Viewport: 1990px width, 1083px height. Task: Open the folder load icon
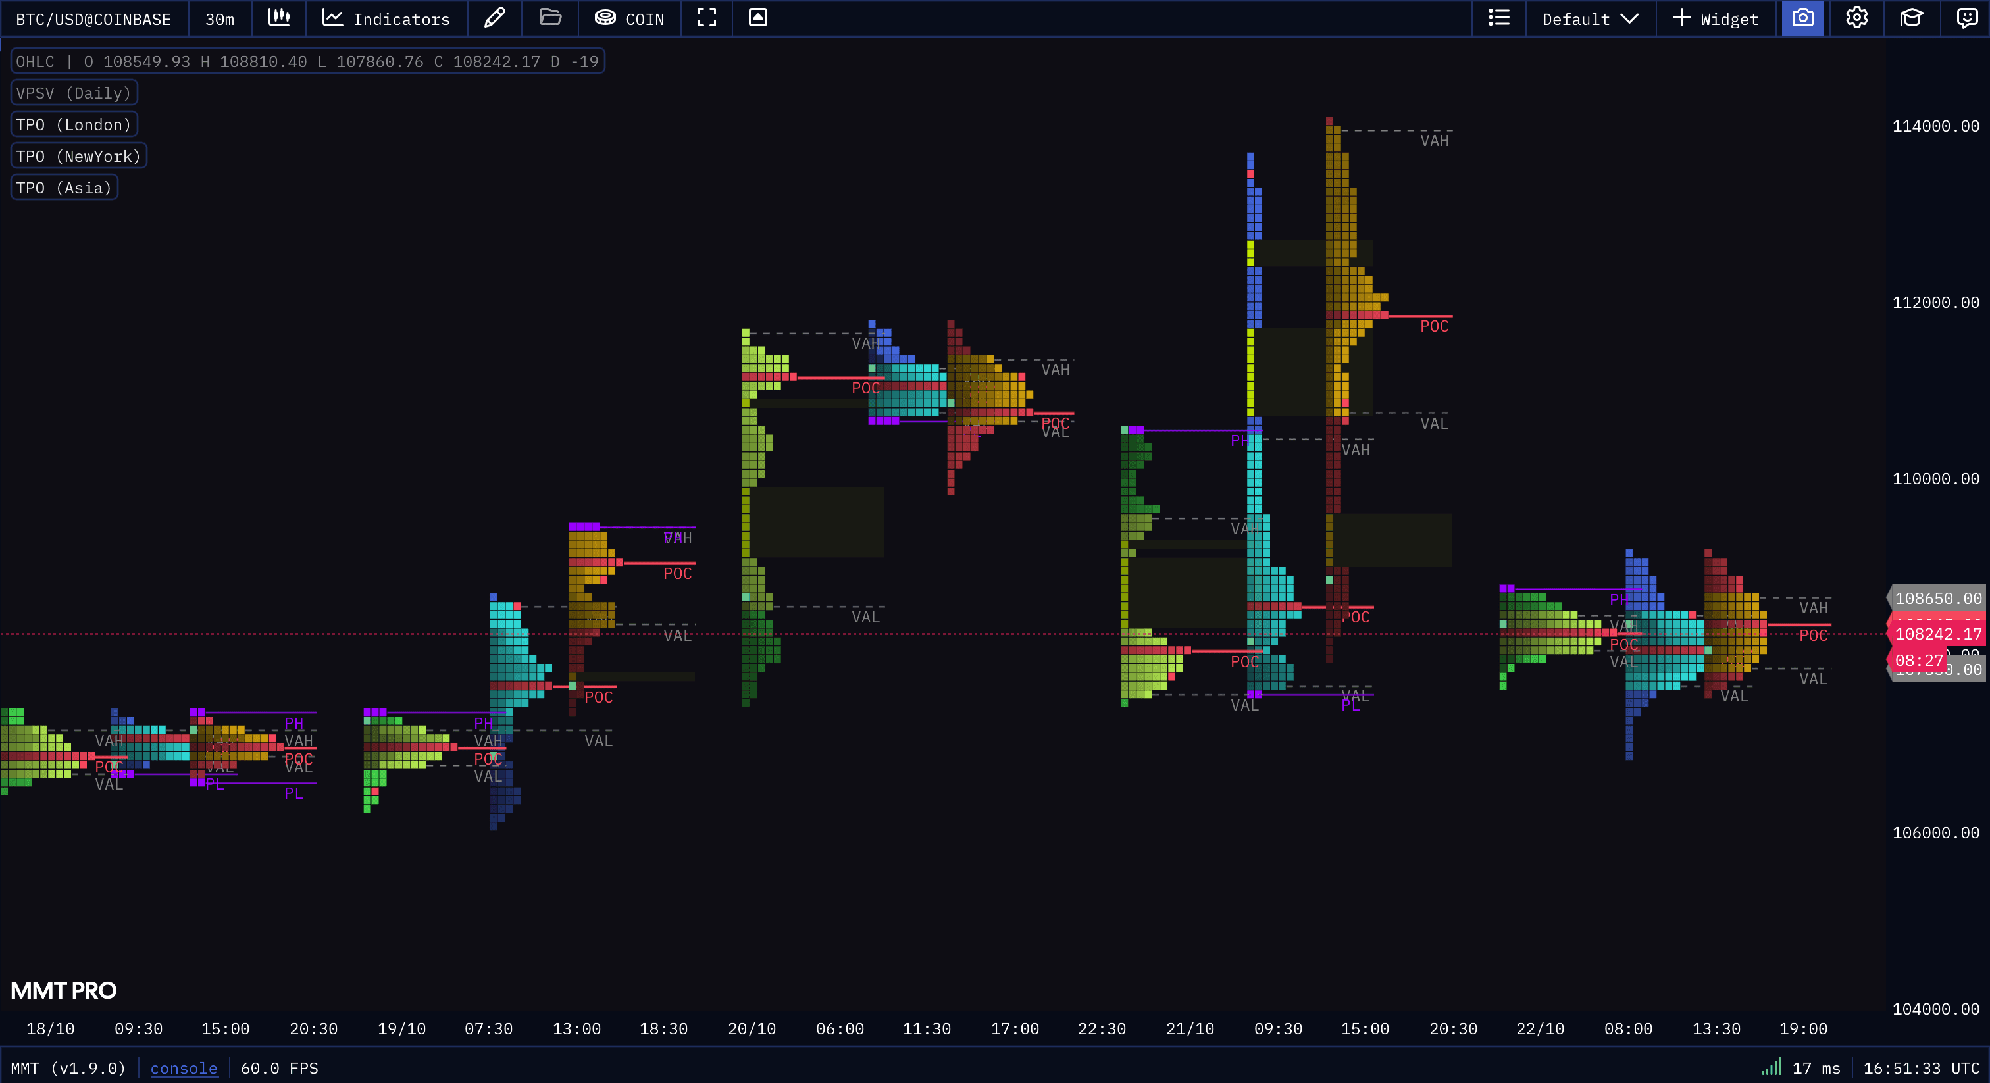tap(550, 18)
